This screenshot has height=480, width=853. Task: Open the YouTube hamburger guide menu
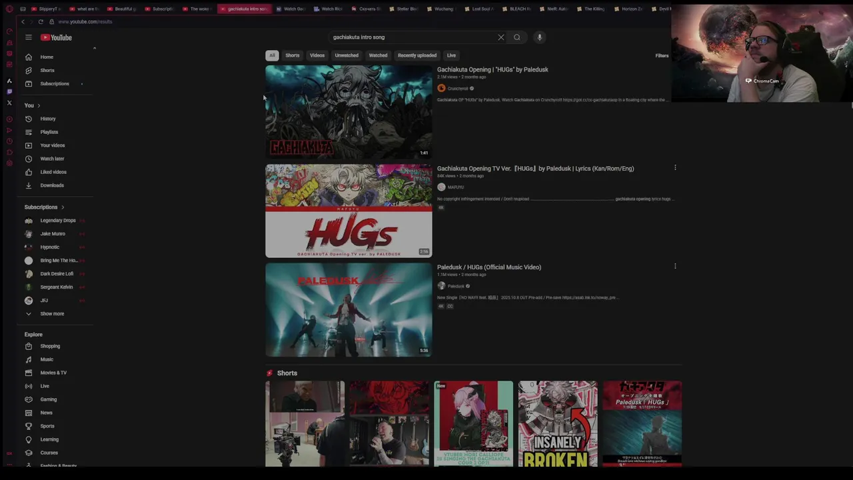pos(29,37)
